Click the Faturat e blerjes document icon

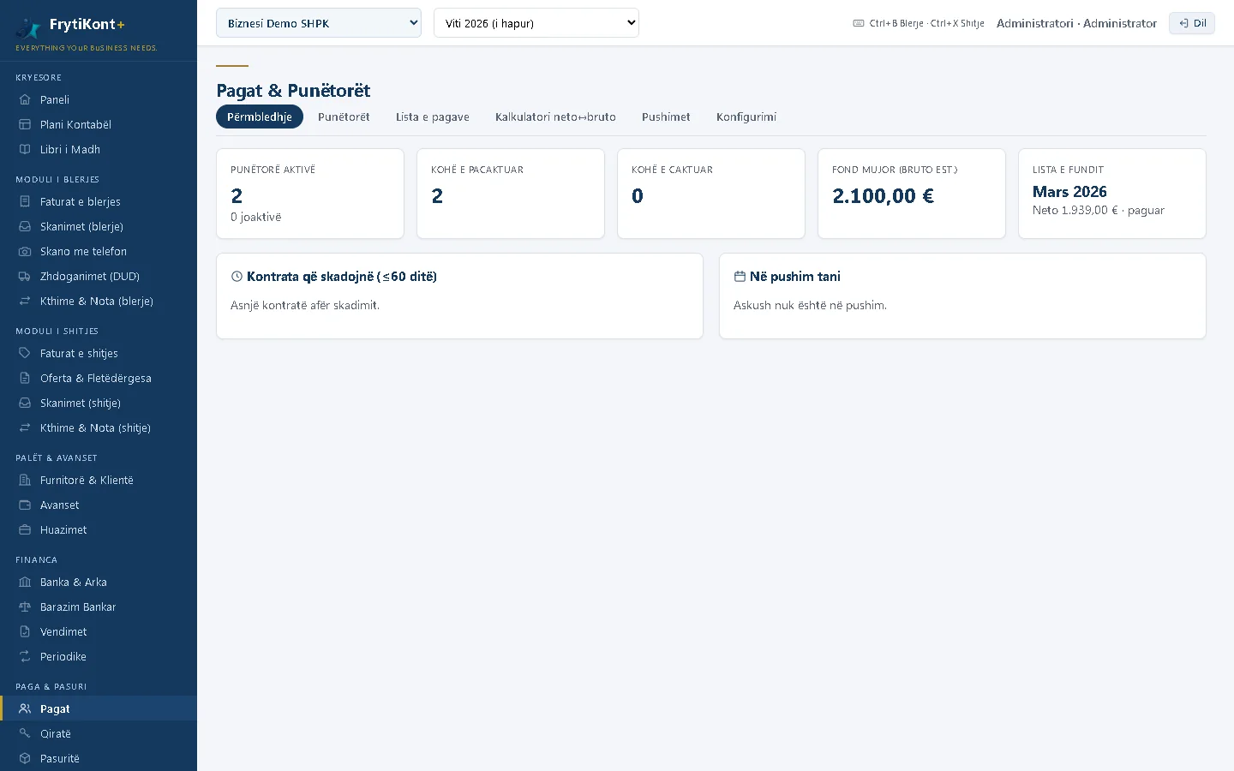click(x=25, y=201)
